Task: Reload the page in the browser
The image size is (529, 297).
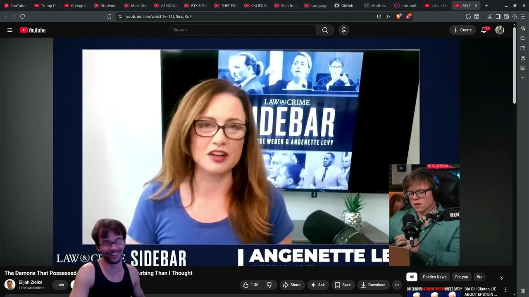Action: 22,16
